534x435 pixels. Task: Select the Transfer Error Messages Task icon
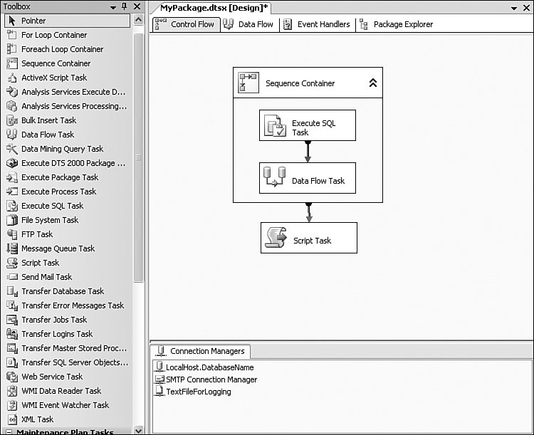[x=11, y=305]
